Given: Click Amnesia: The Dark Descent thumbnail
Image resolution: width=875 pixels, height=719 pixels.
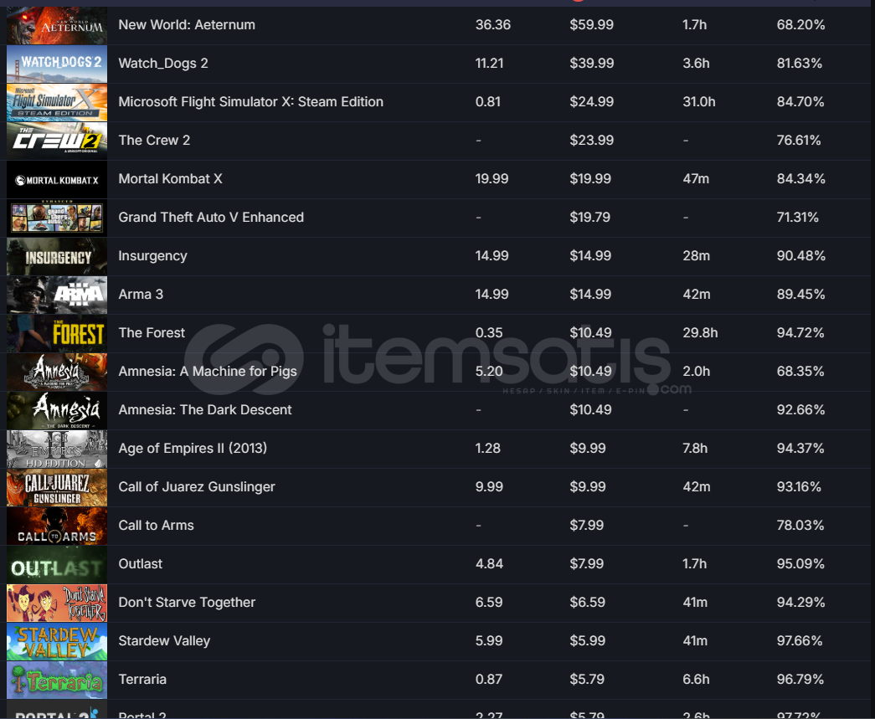Looking at the screenshot, I should tap(57, 410).
